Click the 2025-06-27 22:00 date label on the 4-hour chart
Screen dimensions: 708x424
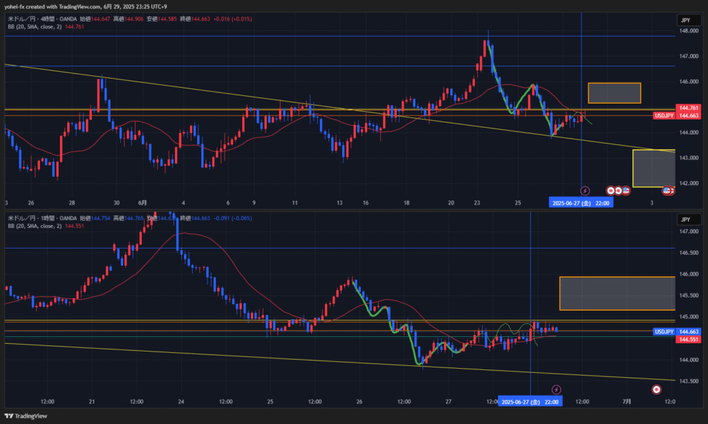point(581,203)
